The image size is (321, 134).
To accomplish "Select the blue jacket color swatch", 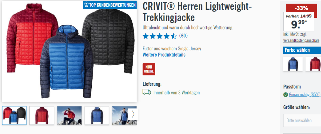I will tap(293, 64).
